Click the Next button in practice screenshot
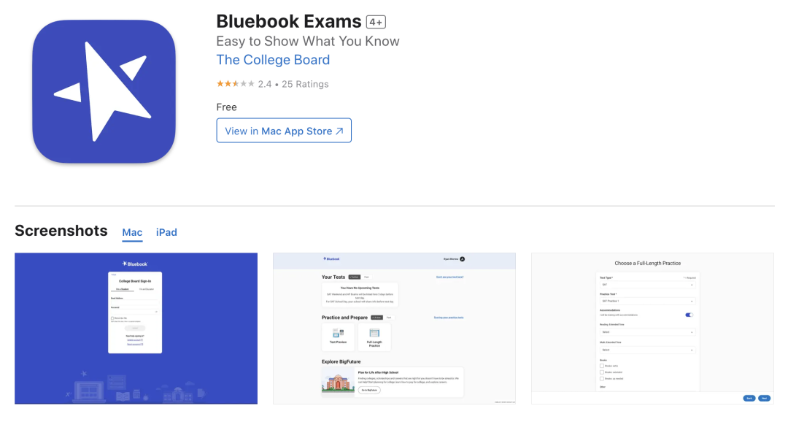Screen dimensions: 788x422 pyautogui.click(x=765, y=398)
